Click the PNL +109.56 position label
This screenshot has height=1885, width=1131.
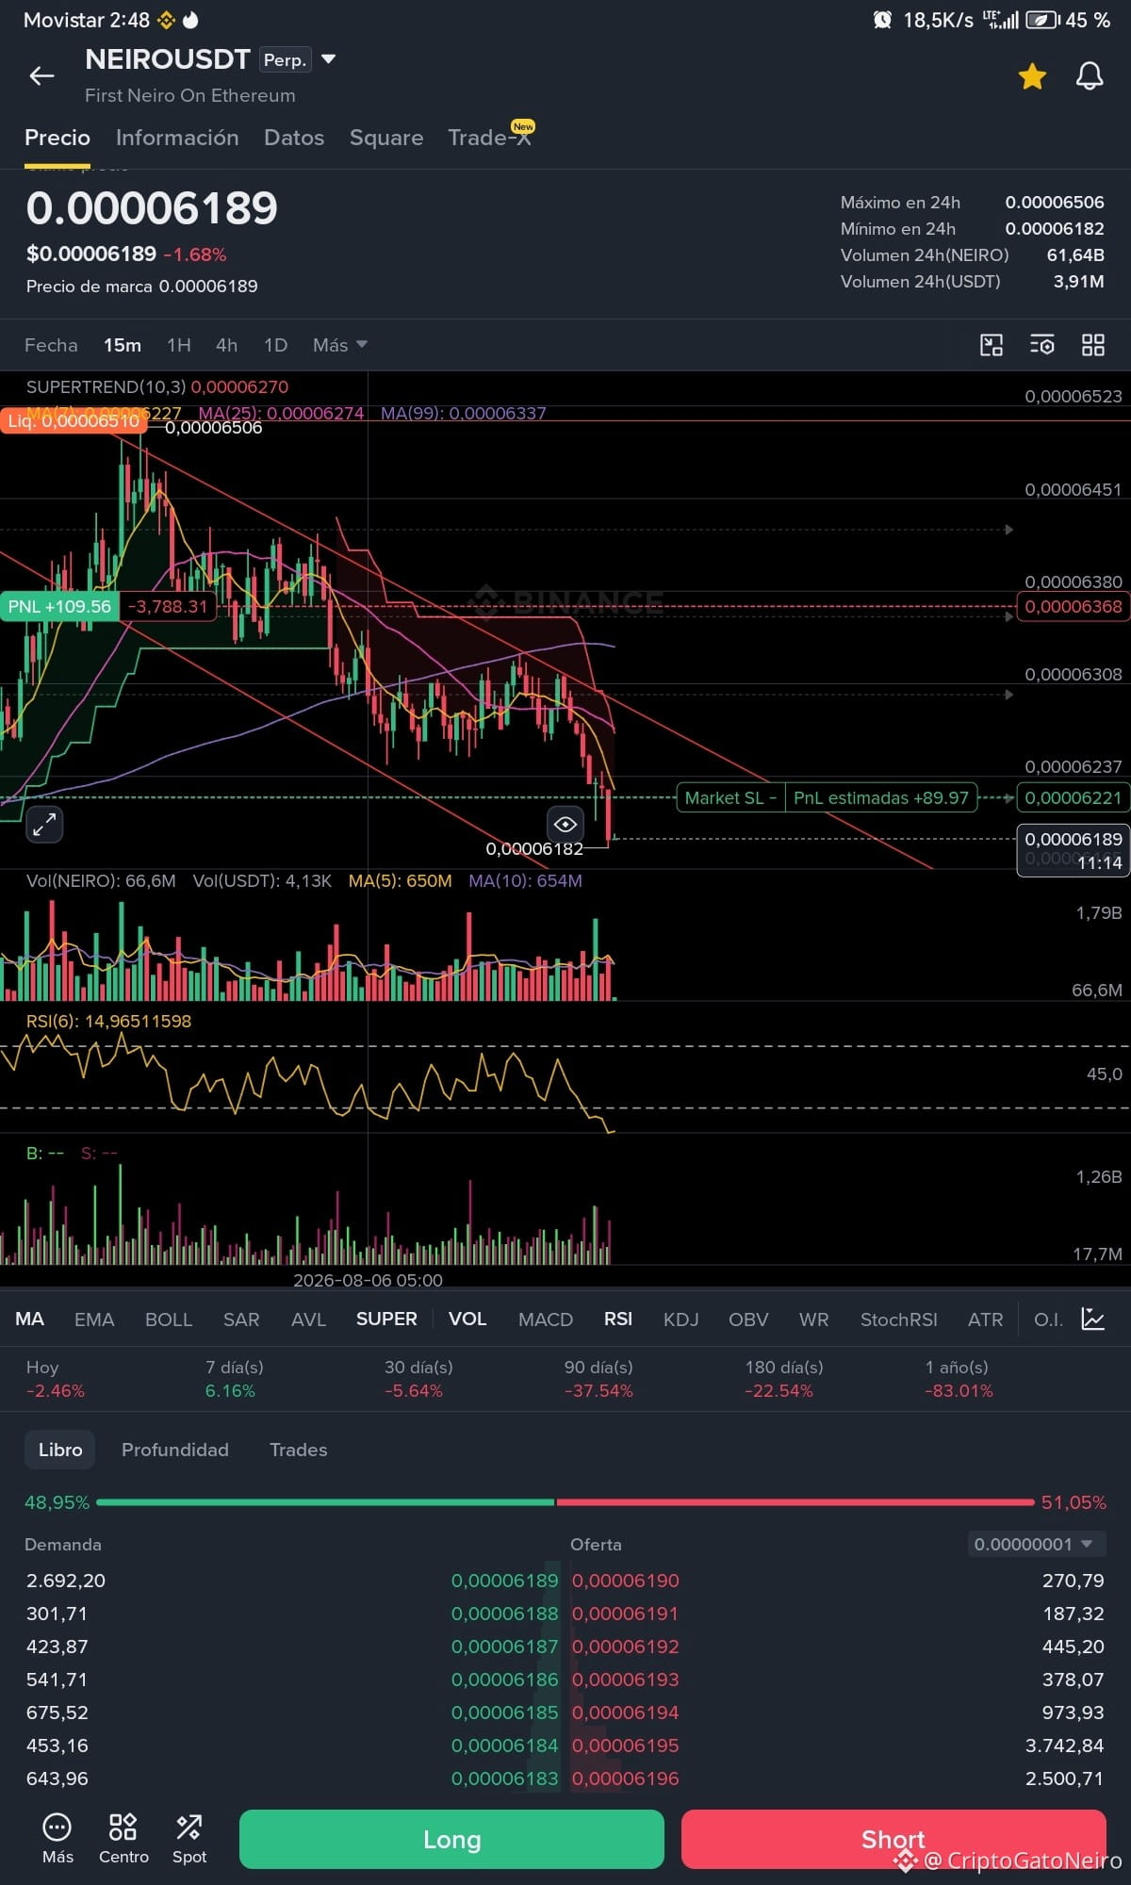(x=59, y=607)
